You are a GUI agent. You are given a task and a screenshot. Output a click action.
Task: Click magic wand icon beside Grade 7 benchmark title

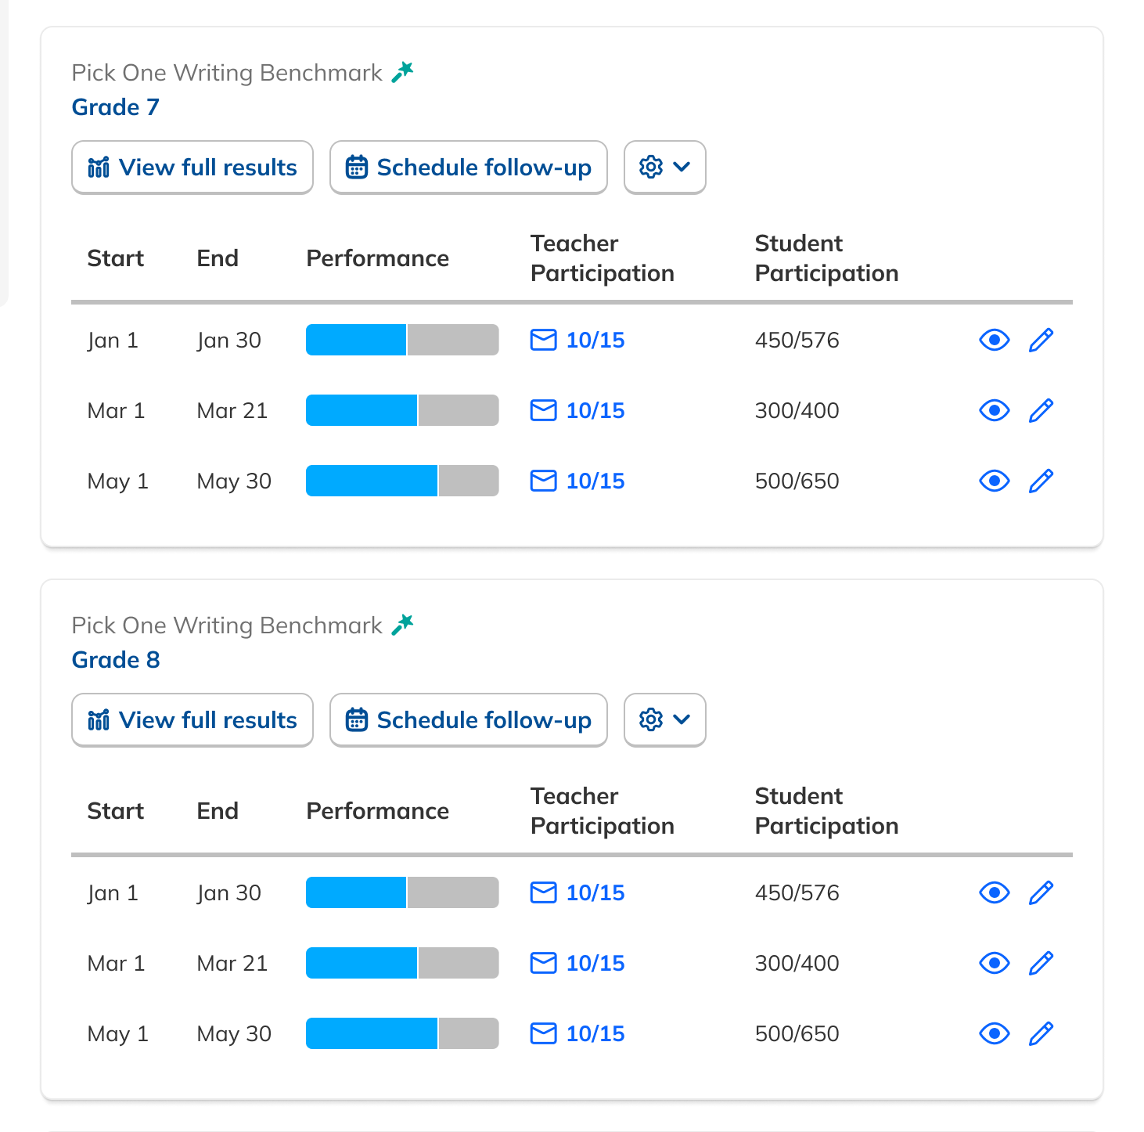402,73
